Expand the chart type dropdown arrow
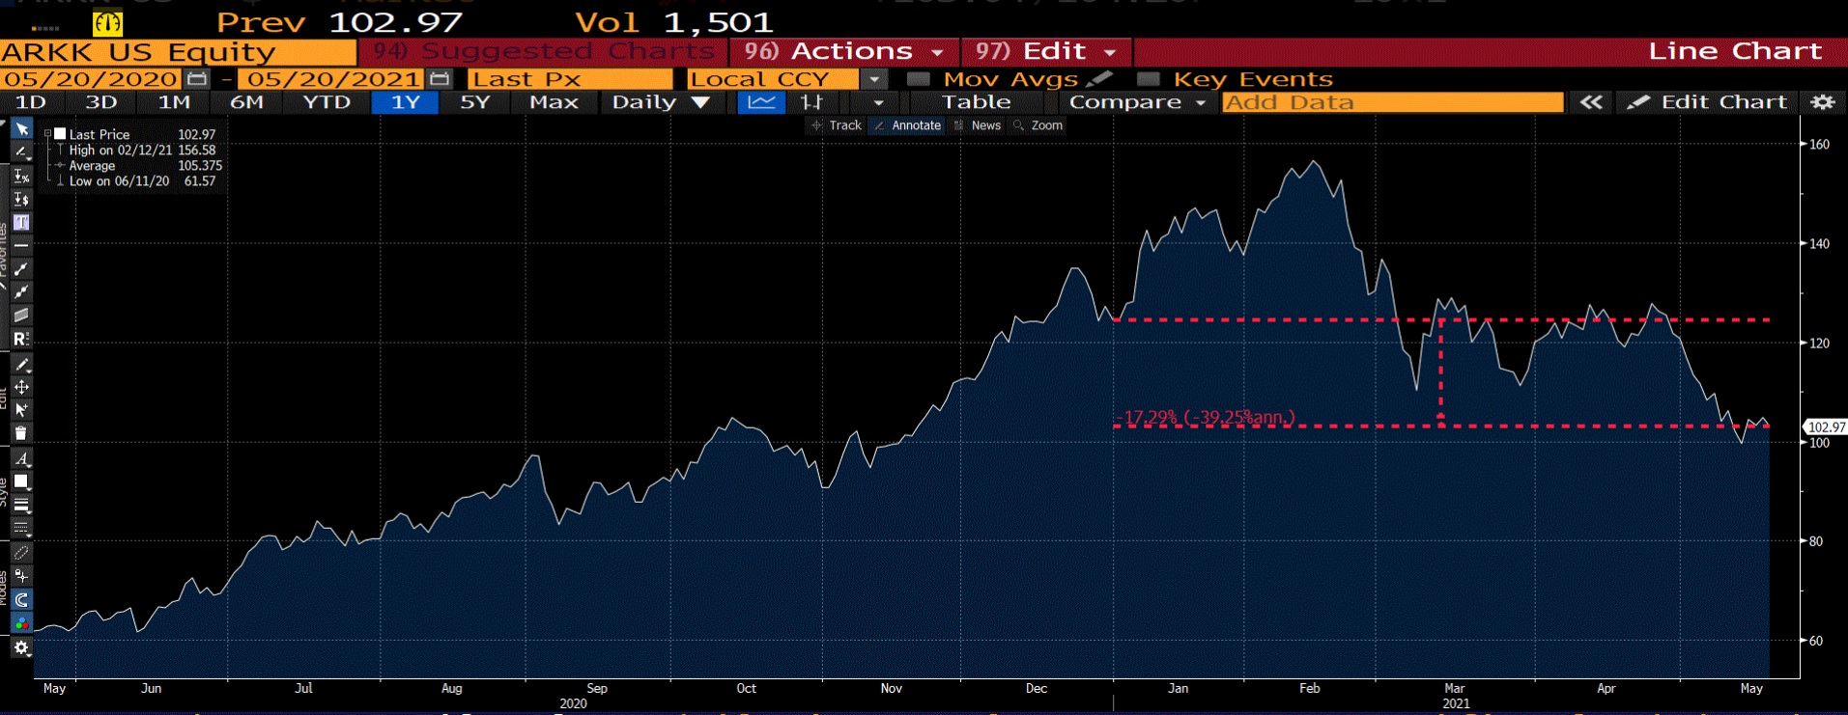 coord(877,102)
